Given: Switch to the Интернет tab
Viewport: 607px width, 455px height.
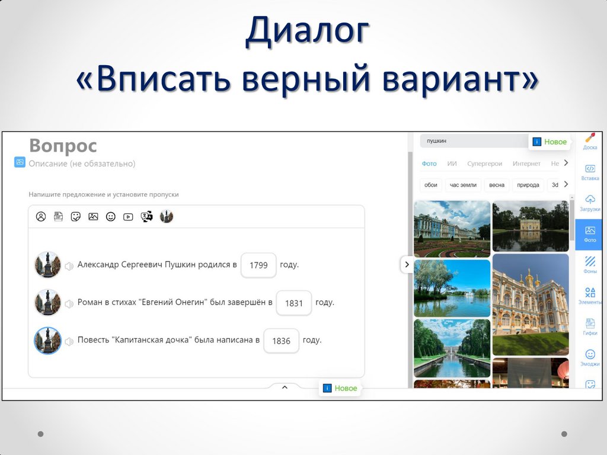Looking at the screenshot, I should [x=526, y=164].
